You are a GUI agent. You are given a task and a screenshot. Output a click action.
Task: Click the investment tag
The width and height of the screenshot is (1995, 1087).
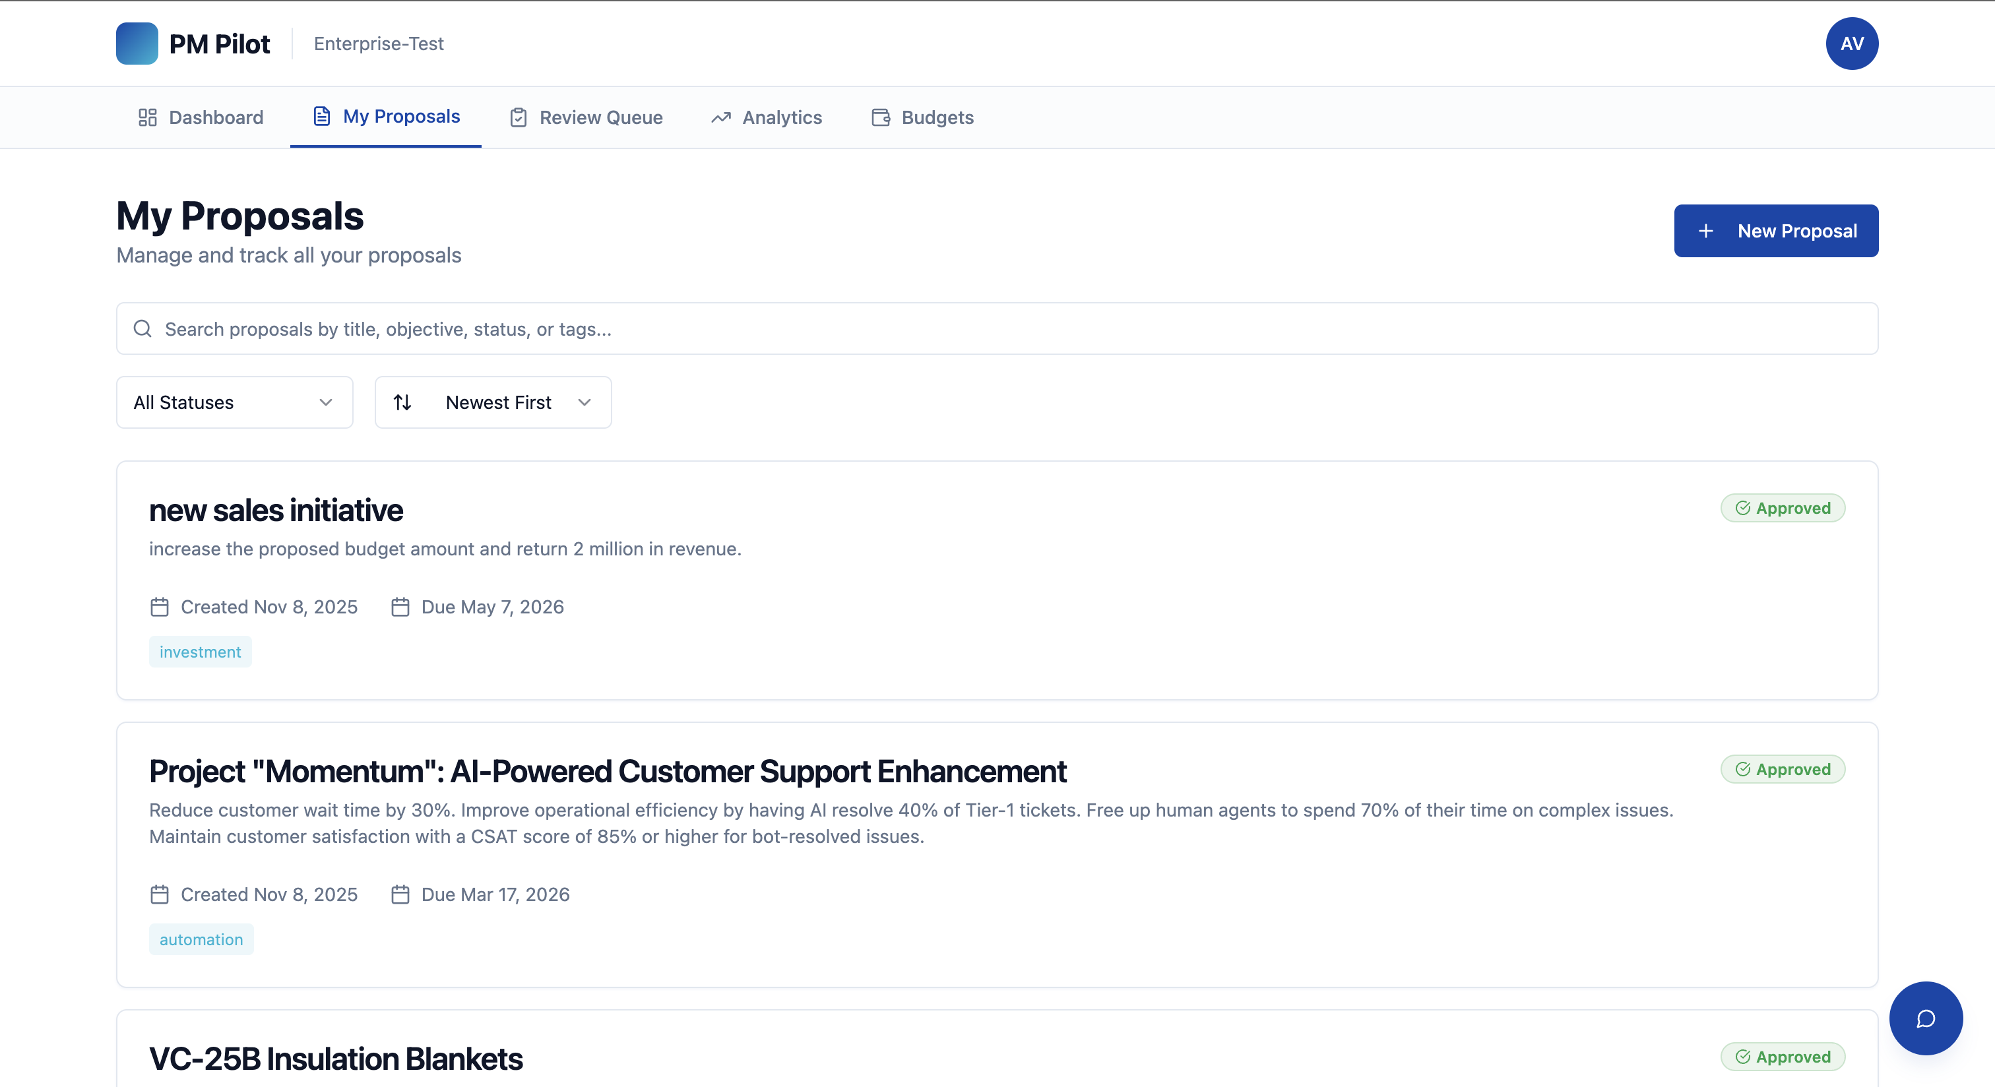[200, 652]
